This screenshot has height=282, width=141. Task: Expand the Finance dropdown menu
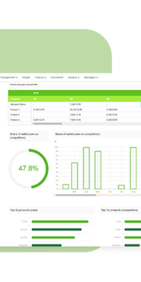coord(40,77)
